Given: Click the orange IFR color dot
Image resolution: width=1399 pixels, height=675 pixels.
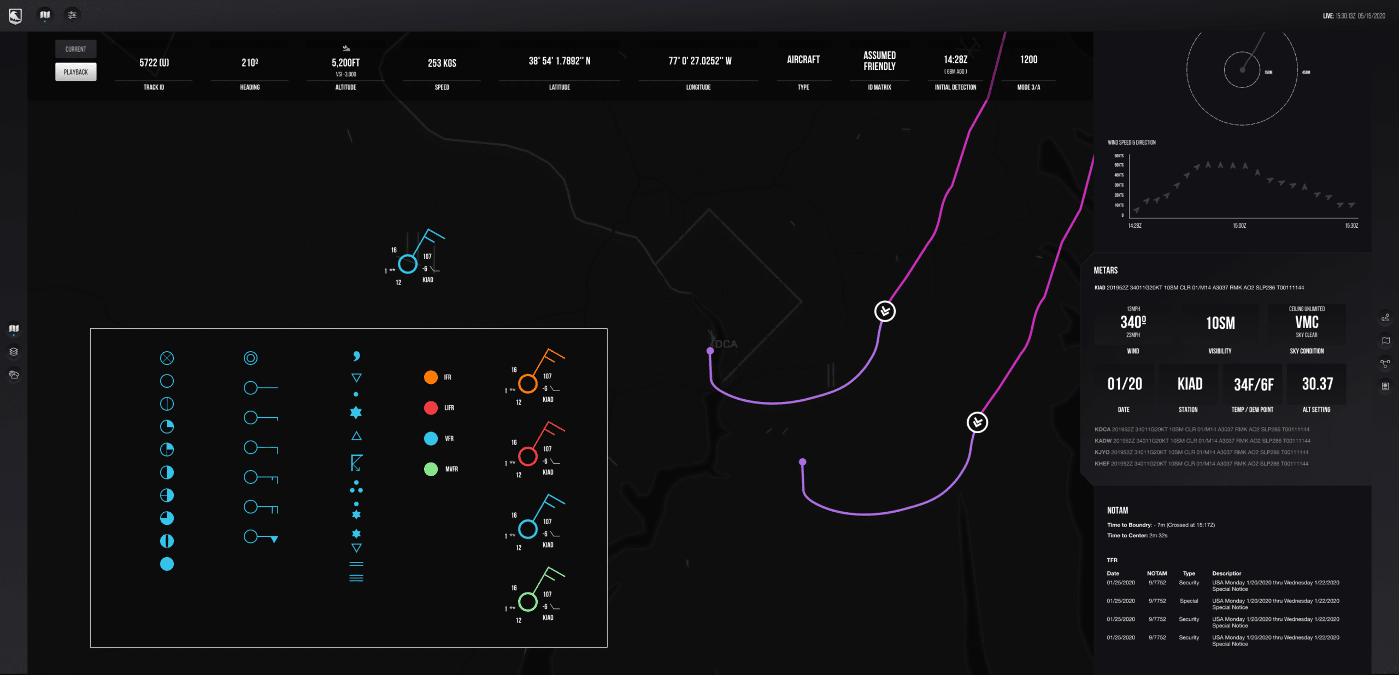Looking at the screenshot, I should point(431,377).
